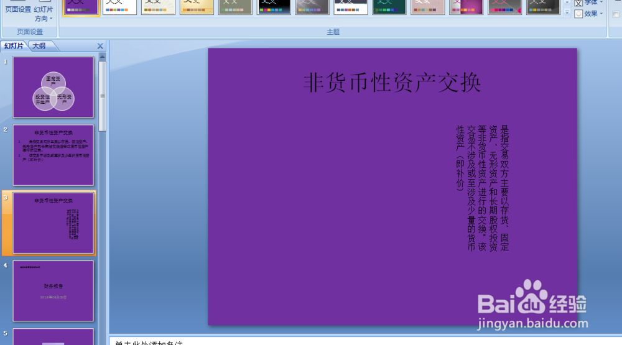Click the slide pane scroll-up arrow
Viewport: 622px width, 345px height.
(103, 57)
